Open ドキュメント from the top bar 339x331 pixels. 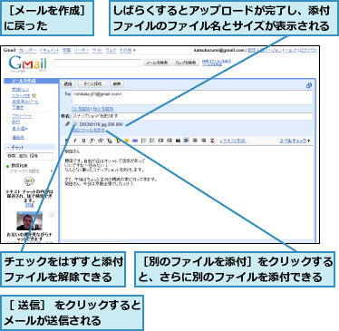(x=50, y=50)
